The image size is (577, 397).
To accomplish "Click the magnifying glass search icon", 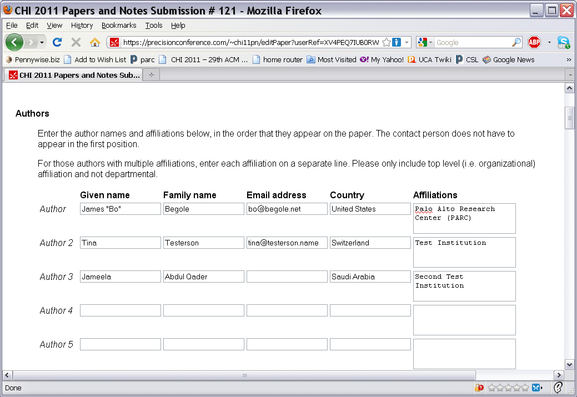I will [x=516, y=42].
